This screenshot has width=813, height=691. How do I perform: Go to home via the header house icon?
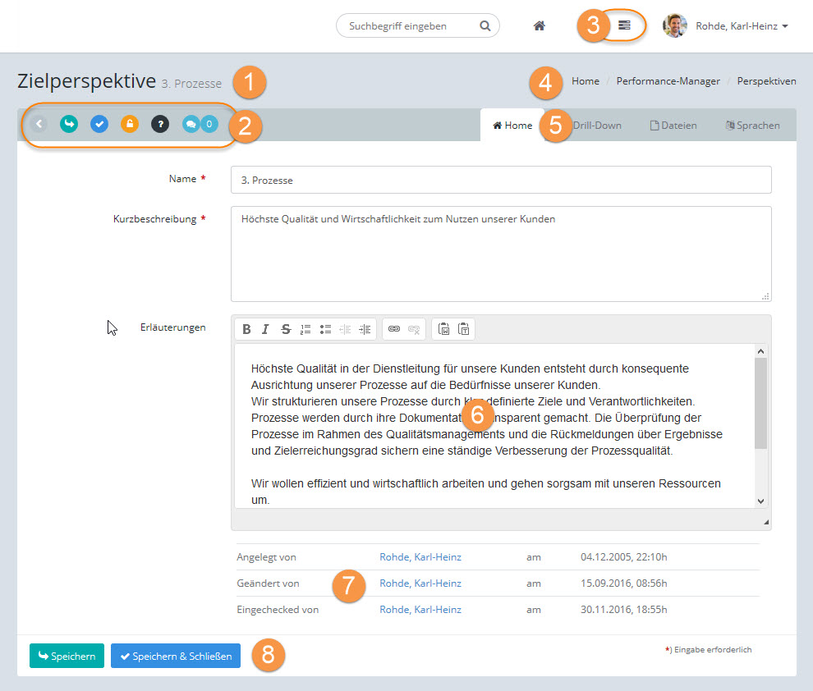point(540,26)
